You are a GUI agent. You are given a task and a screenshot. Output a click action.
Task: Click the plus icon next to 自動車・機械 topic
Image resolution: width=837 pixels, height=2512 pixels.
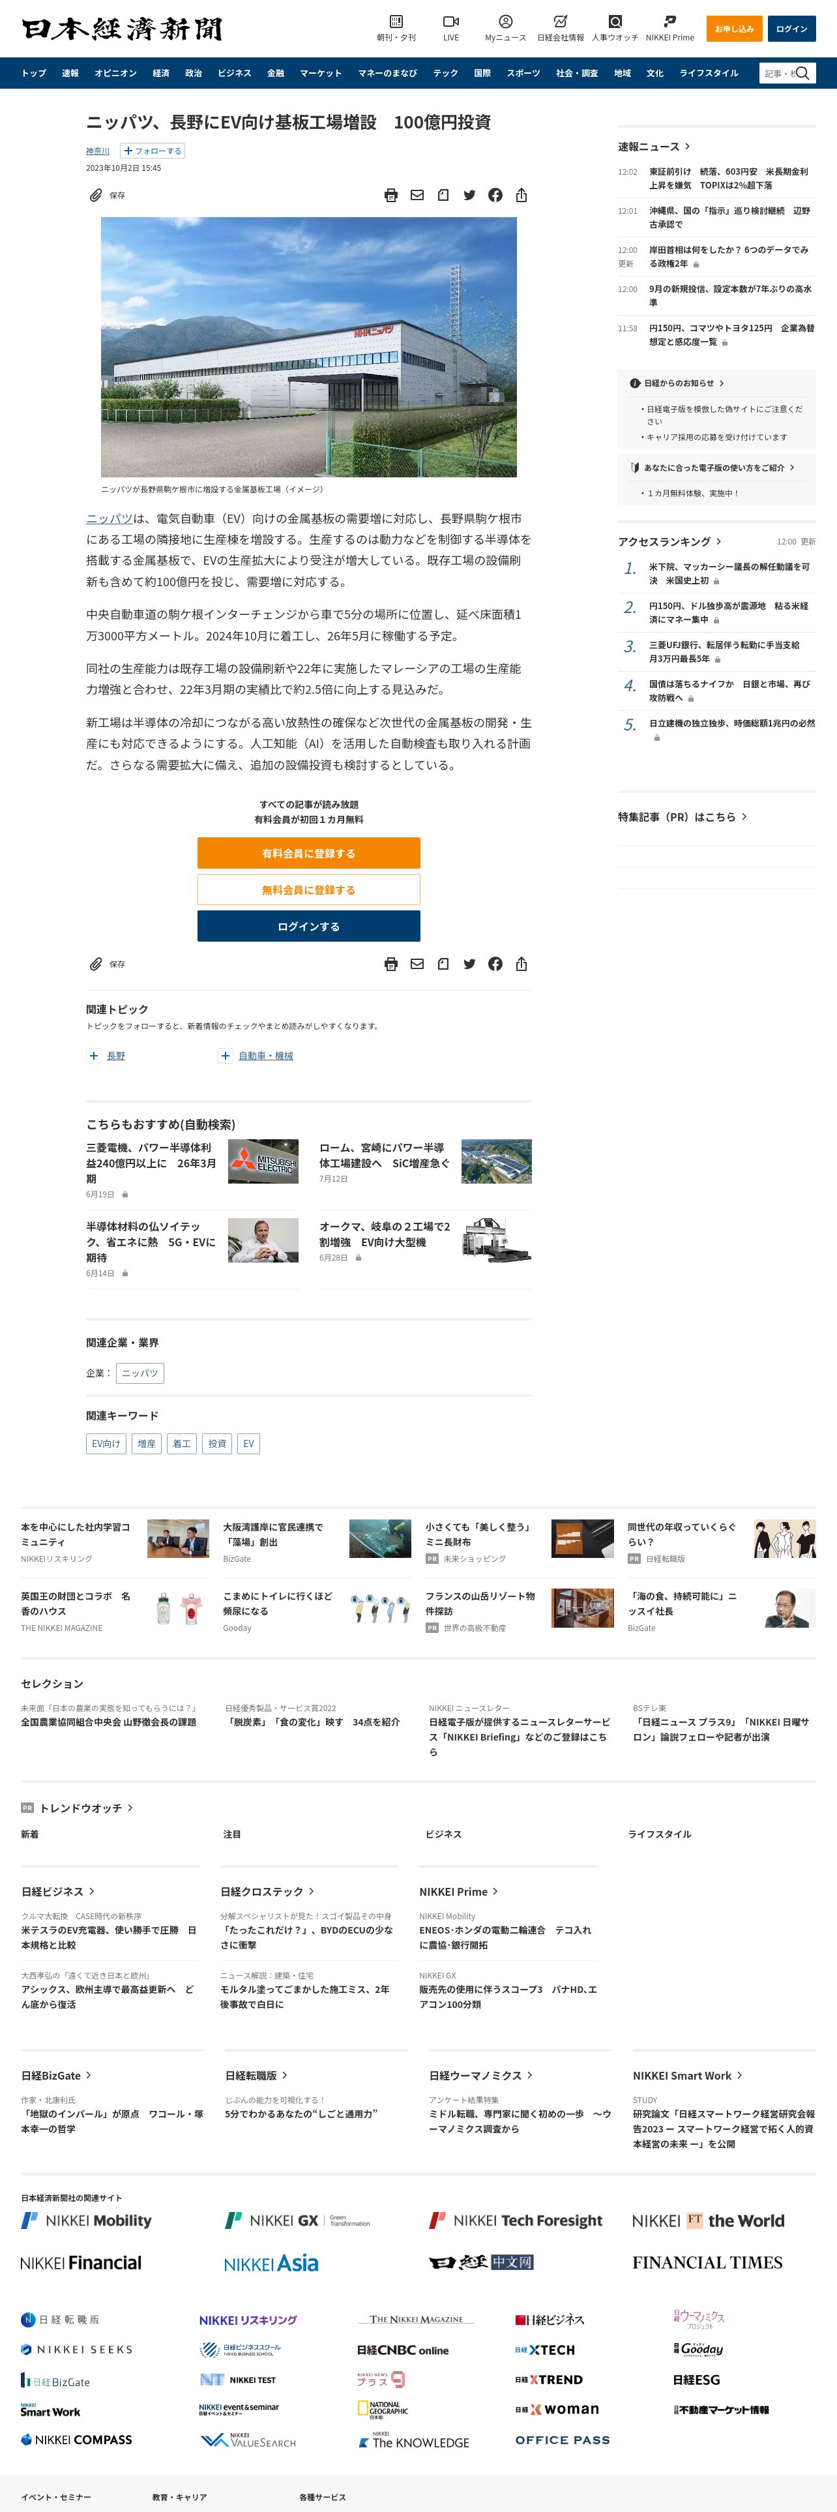(x=225, y=1055)
